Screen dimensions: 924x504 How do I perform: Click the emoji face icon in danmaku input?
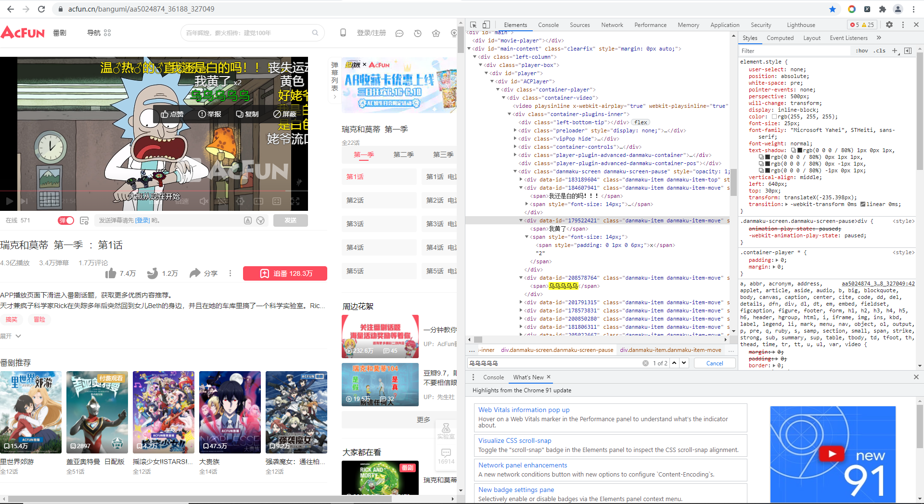[260, 220]
